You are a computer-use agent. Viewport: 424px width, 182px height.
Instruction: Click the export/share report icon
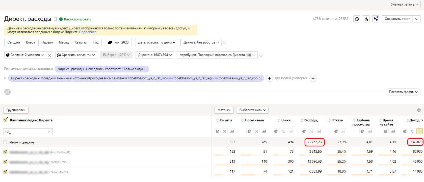[366, 19]
